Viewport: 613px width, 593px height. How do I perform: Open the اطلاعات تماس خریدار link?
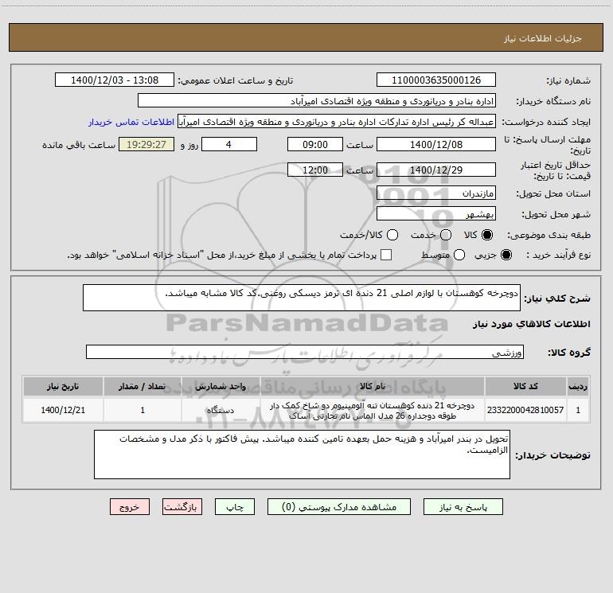131,122
